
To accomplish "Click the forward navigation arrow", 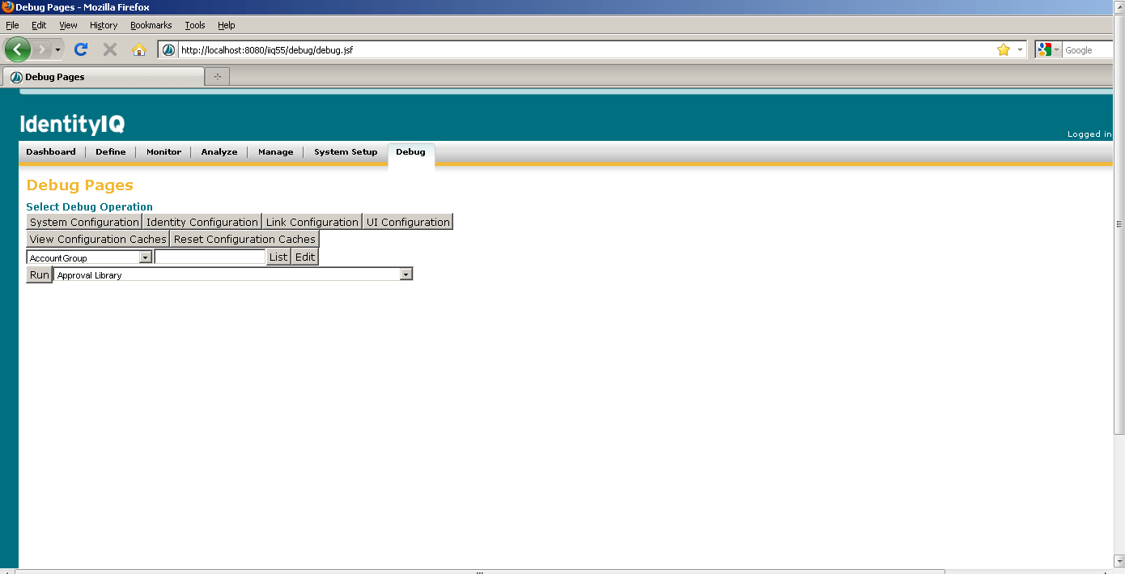I will coord(42,50).
